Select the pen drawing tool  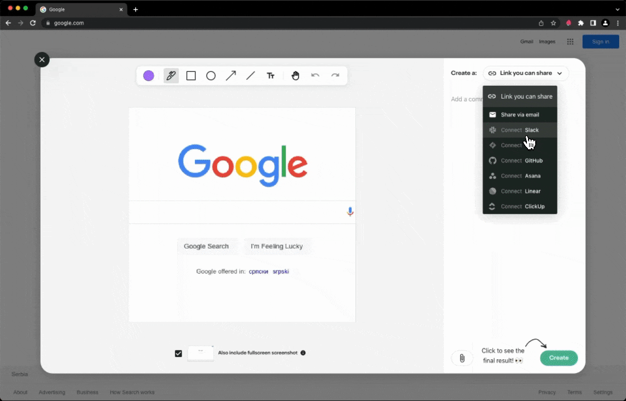tap(171, 76)
